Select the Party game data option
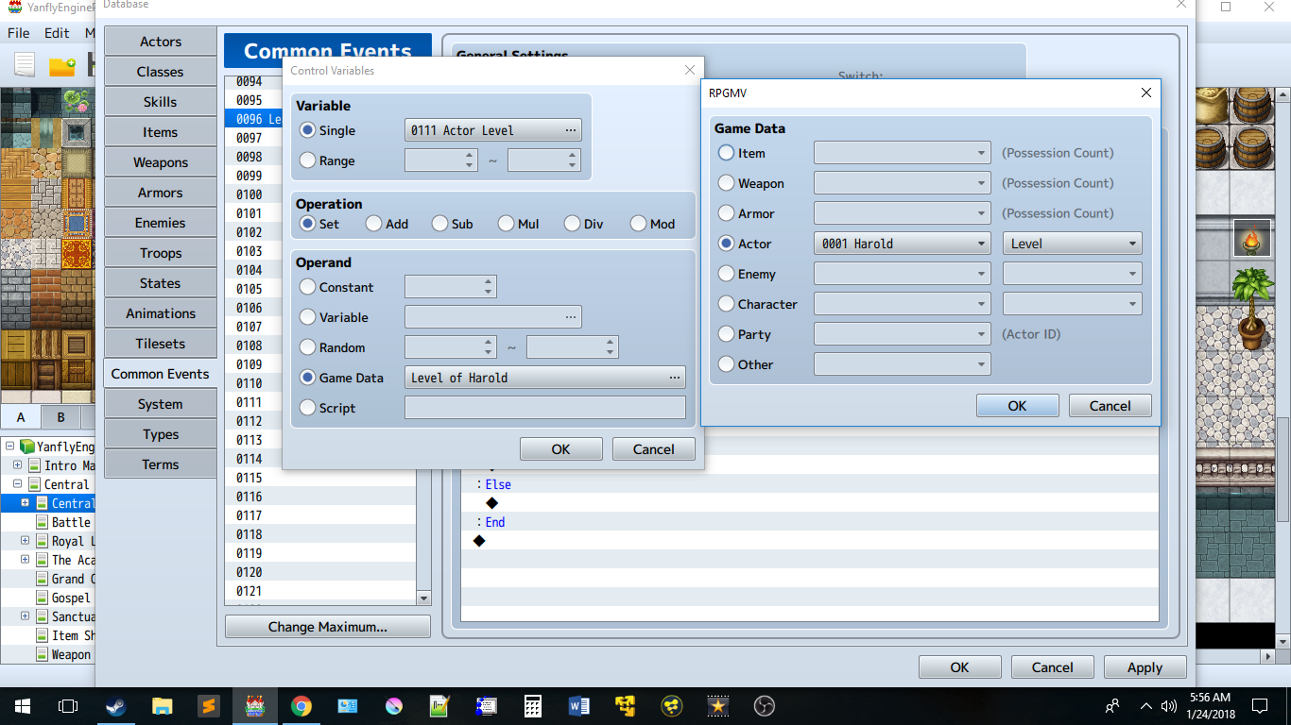Screen dimensions: 1291x725 click(x=726, y=334)
